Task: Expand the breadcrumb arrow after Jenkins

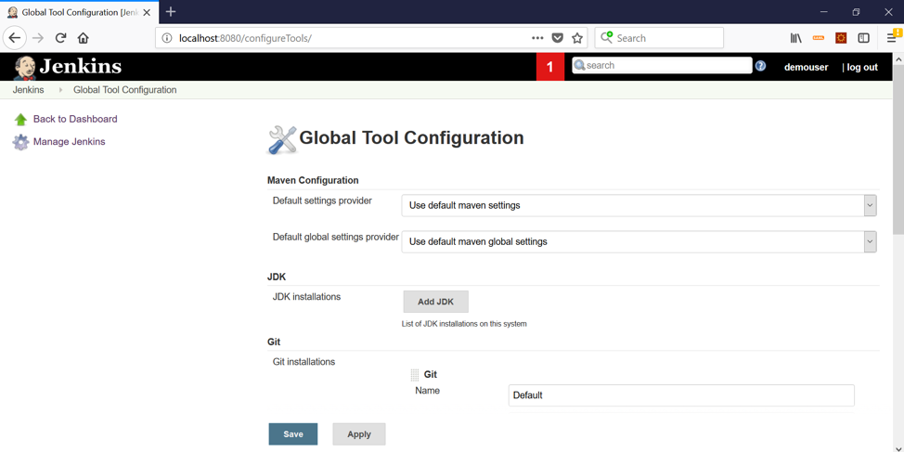Action: click(60, 90)
